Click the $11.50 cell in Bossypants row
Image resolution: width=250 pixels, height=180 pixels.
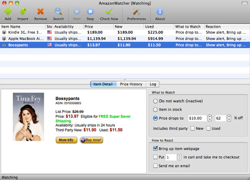click(154, 45)
